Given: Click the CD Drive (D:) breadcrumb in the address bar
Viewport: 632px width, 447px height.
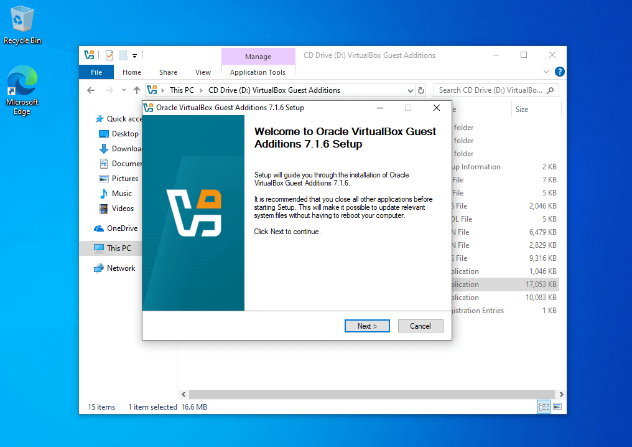Looking at the screenshot, I should [274, 90].
